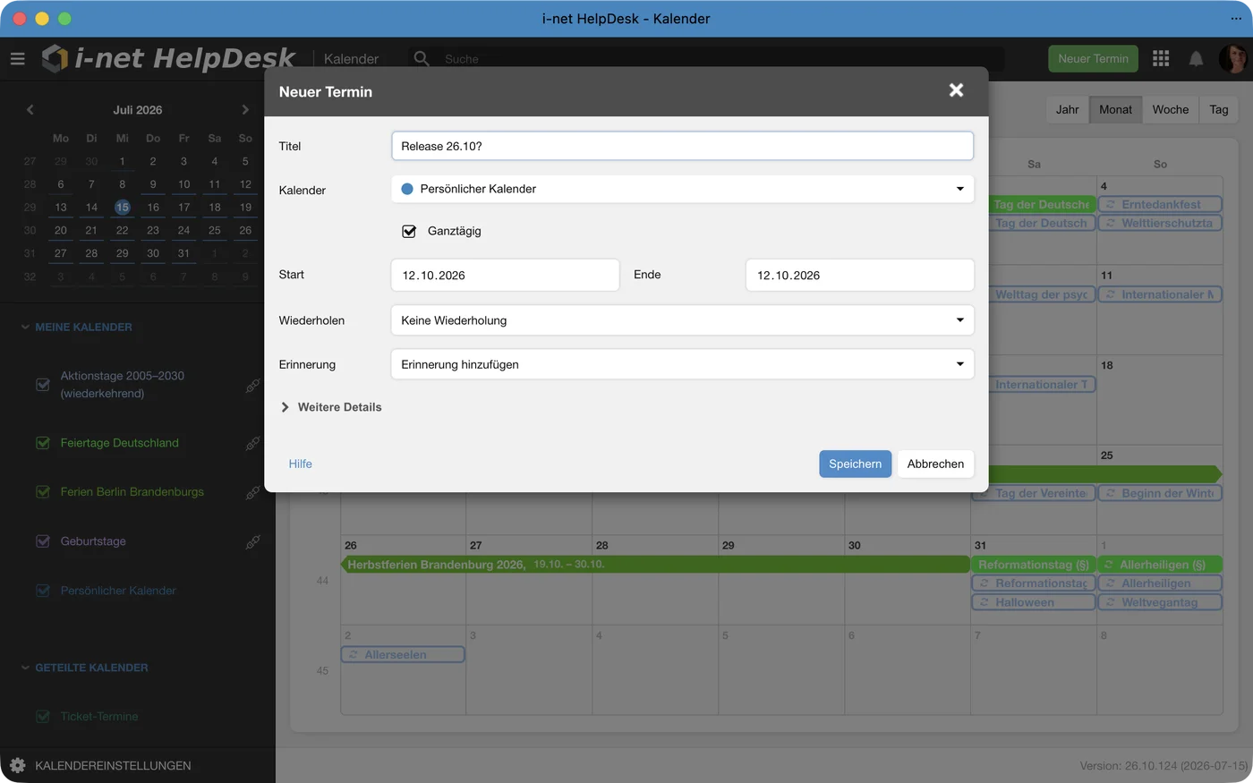Click link icon next to Feiertage Deutschland
Image resolution: width=1253 pixels, height=783 pixels.
click(253, 443)
